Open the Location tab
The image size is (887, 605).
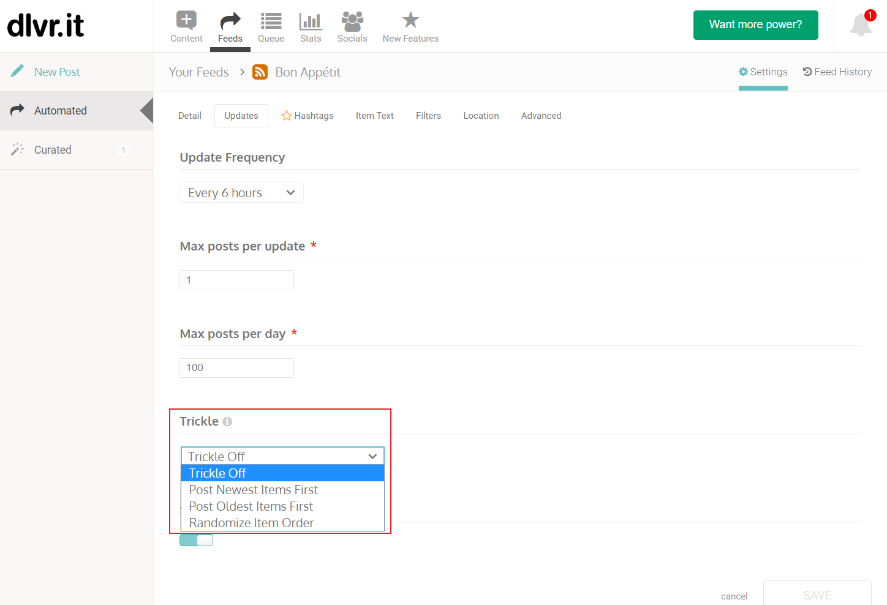click(481, 116)
